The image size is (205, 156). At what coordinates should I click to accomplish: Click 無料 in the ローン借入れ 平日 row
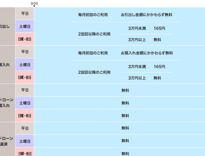pyautogui.click(x=125, y=90)
